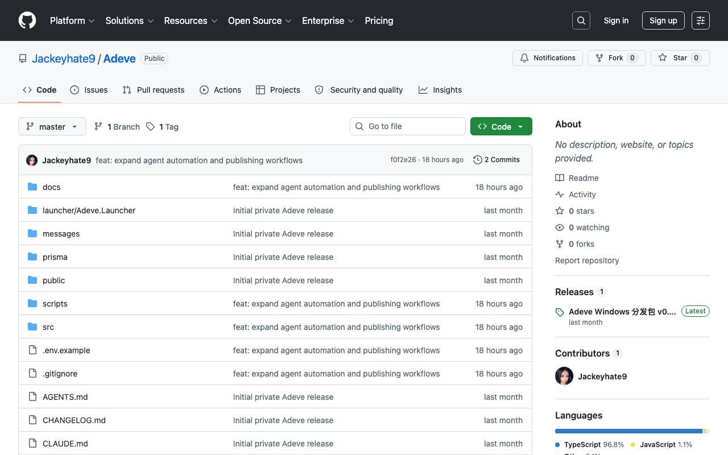Switch to the Security and quality tab

pyautogui.click(x=359, y=90)
